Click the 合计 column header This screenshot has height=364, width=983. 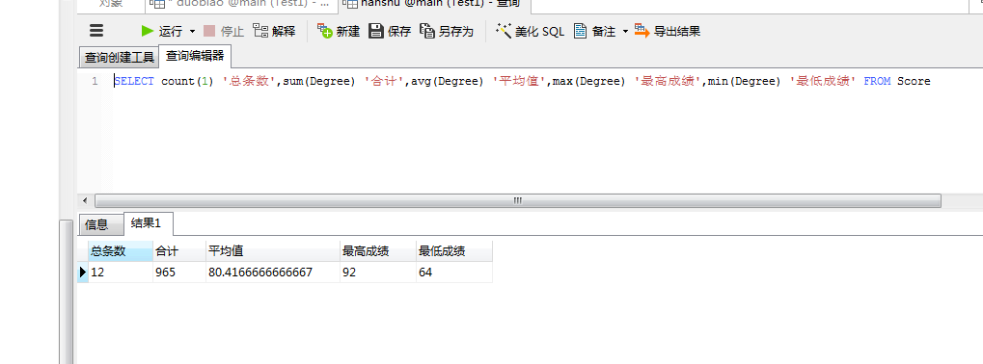tap(179, 251)
